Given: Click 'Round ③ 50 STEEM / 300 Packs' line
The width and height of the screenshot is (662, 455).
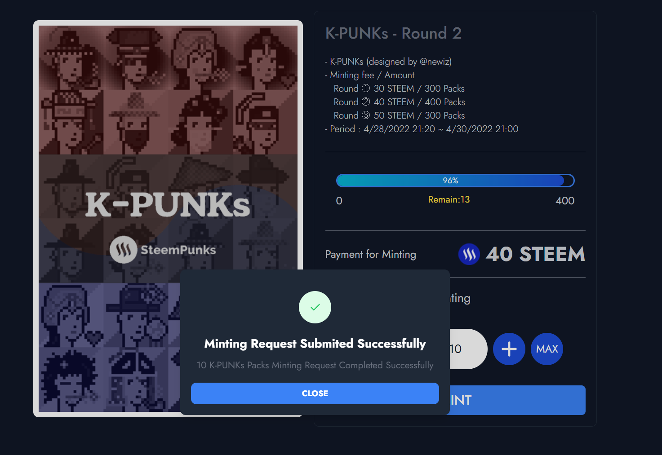Looking at the screenshot, I should pyautogui.click(x=399, y=115).
